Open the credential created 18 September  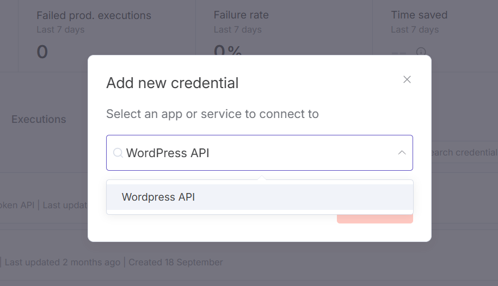175,262
